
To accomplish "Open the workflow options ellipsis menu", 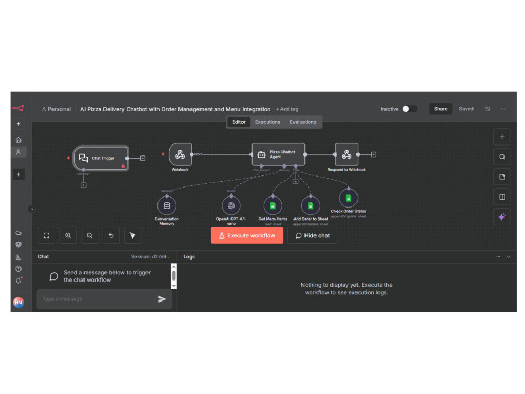I will tap(502, 109).
